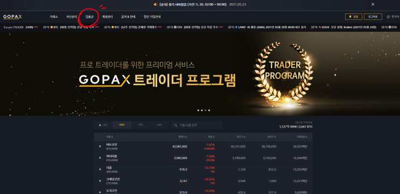The width and height of the screenshot is (400, 194).
Task: Sort table by 변동 column
Action: (x=211, y=137)
